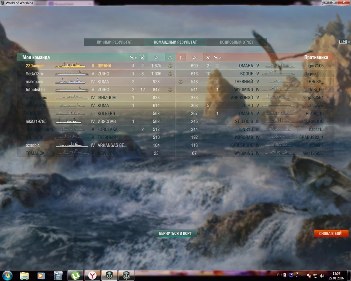
Task: Select the Командный результат tab
Action: (x=175, y=42)
